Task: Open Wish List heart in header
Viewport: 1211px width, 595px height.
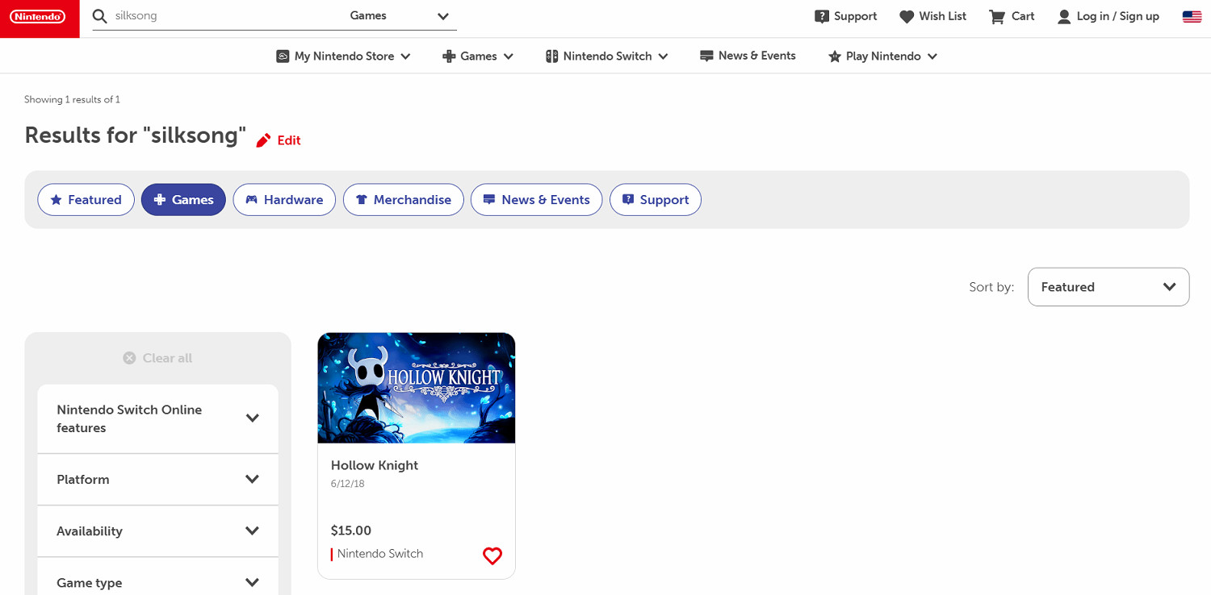Action: point(907,16)
